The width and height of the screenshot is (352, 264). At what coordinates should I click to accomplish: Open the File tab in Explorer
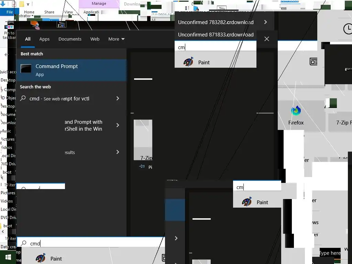pos(9,12)
